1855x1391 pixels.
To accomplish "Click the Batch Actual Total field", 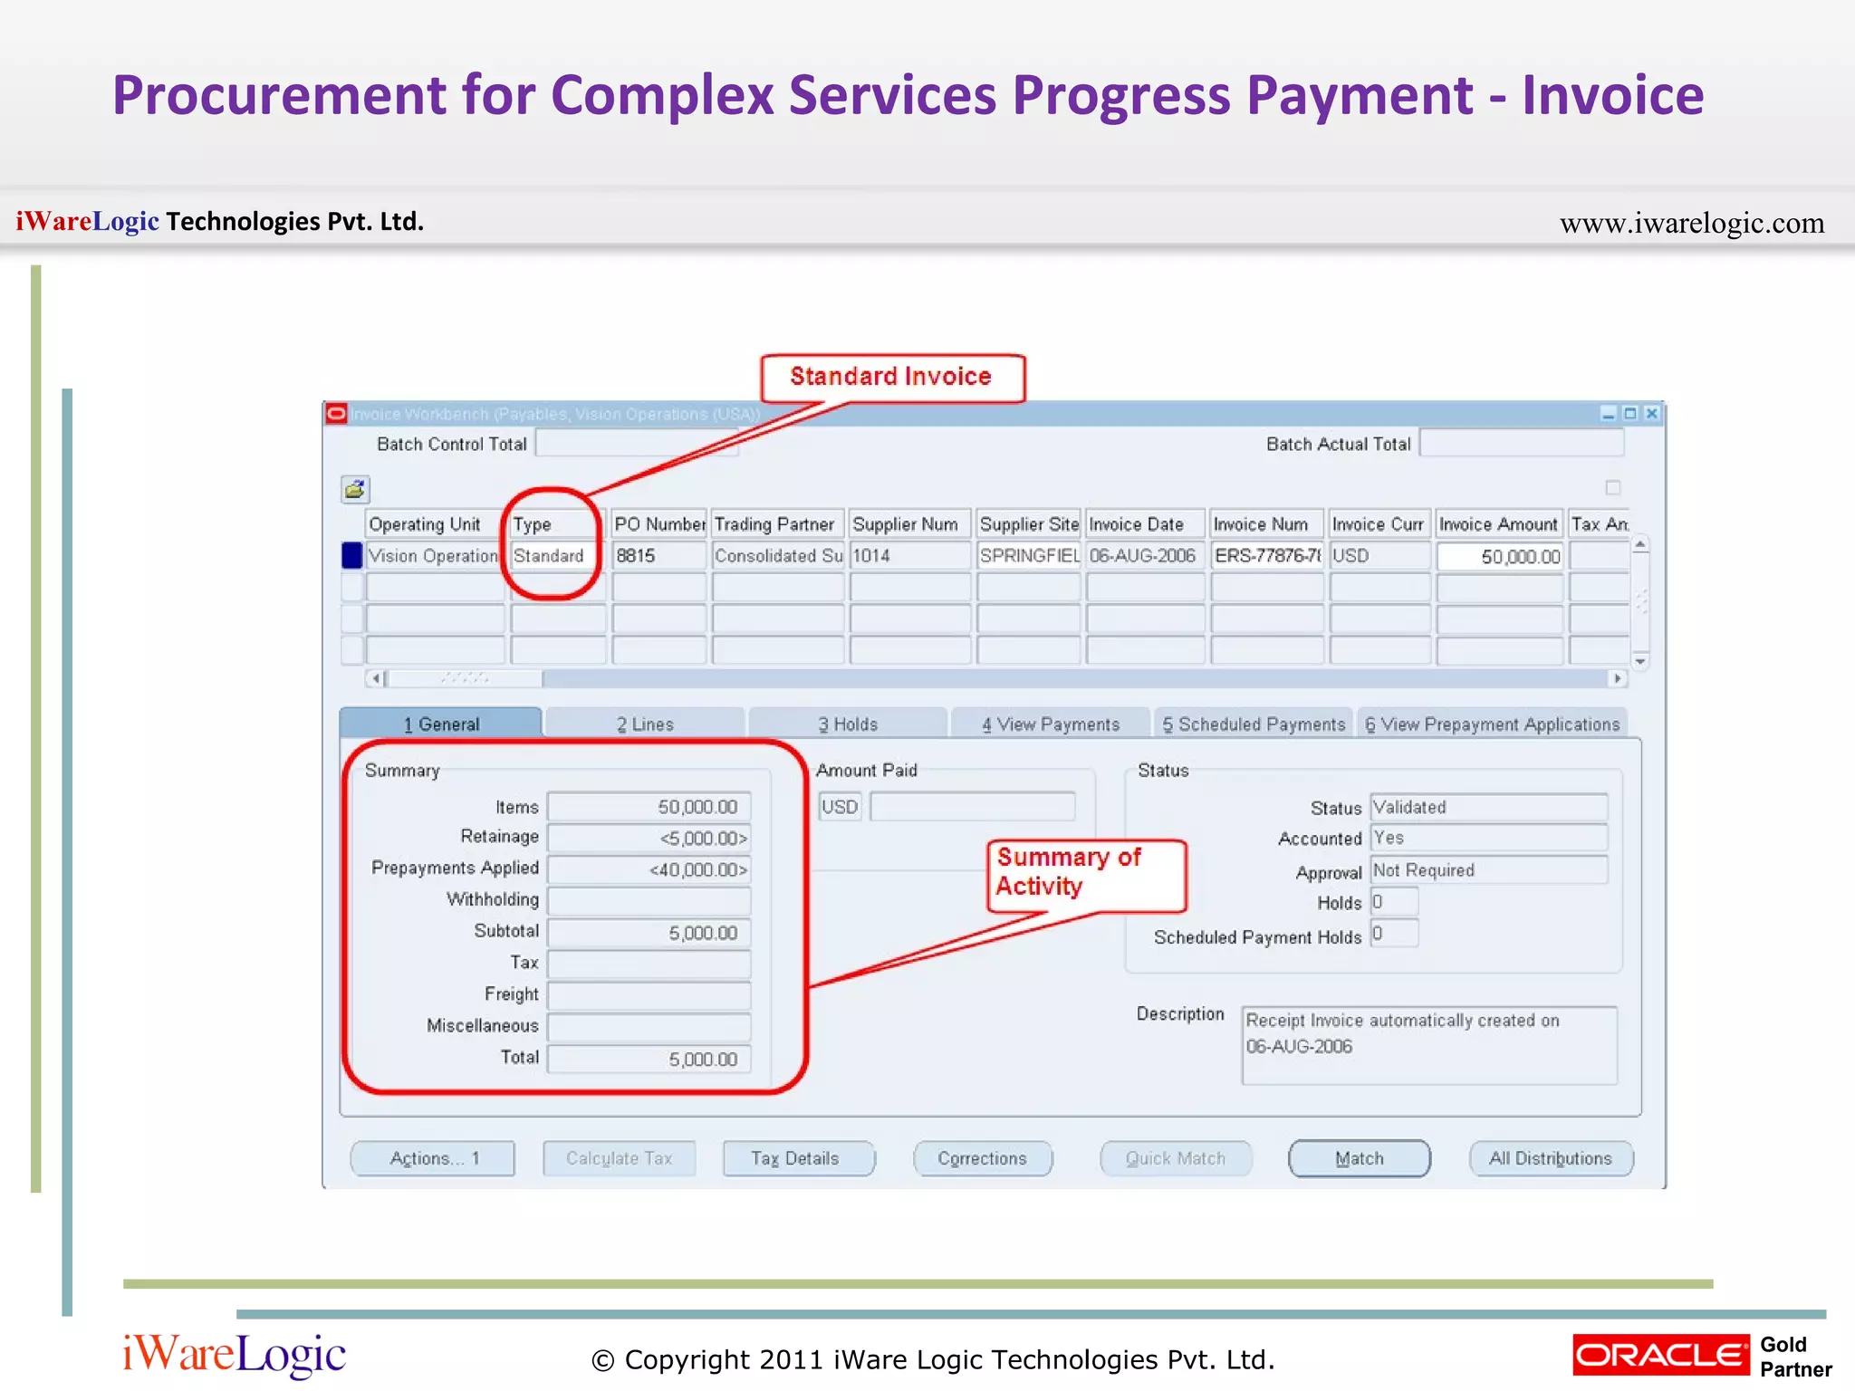I will pyautogui.click(x=1522, y=444).
